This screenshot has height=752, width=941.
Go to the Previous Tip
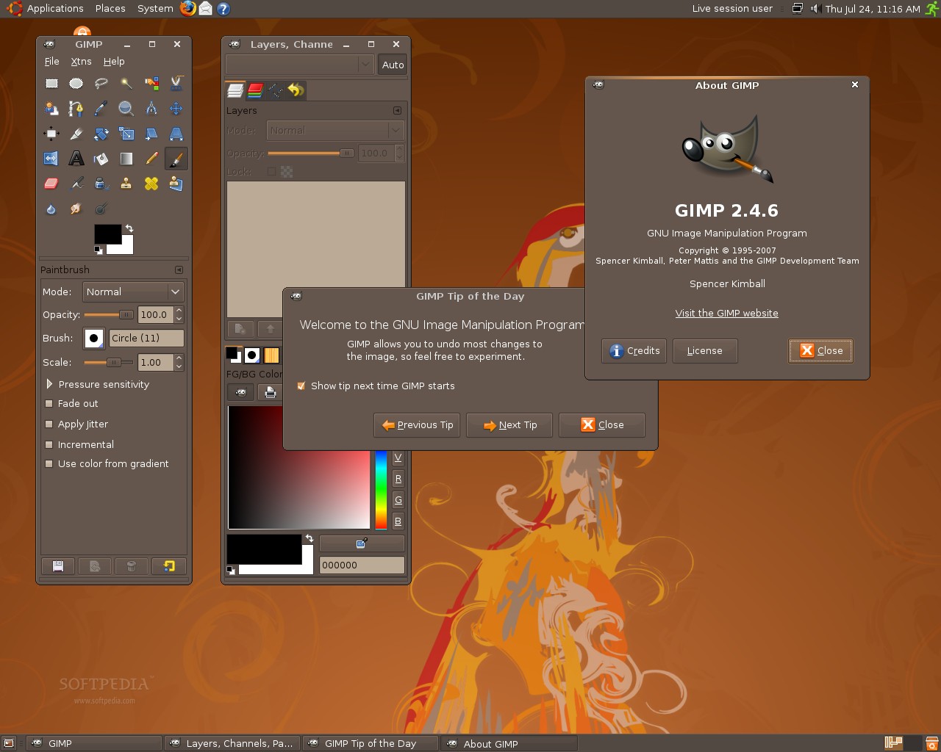tap(417, 424)
